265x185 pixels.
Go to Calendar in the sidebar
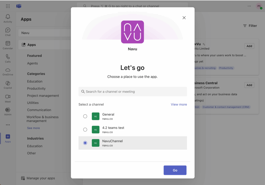[x=8, y=44]
